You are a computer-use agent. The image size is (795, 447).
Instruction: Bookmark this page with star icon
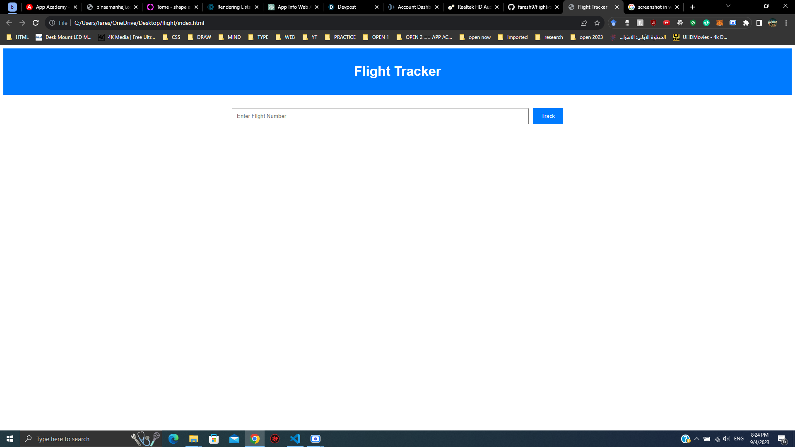tap(597, 23)
